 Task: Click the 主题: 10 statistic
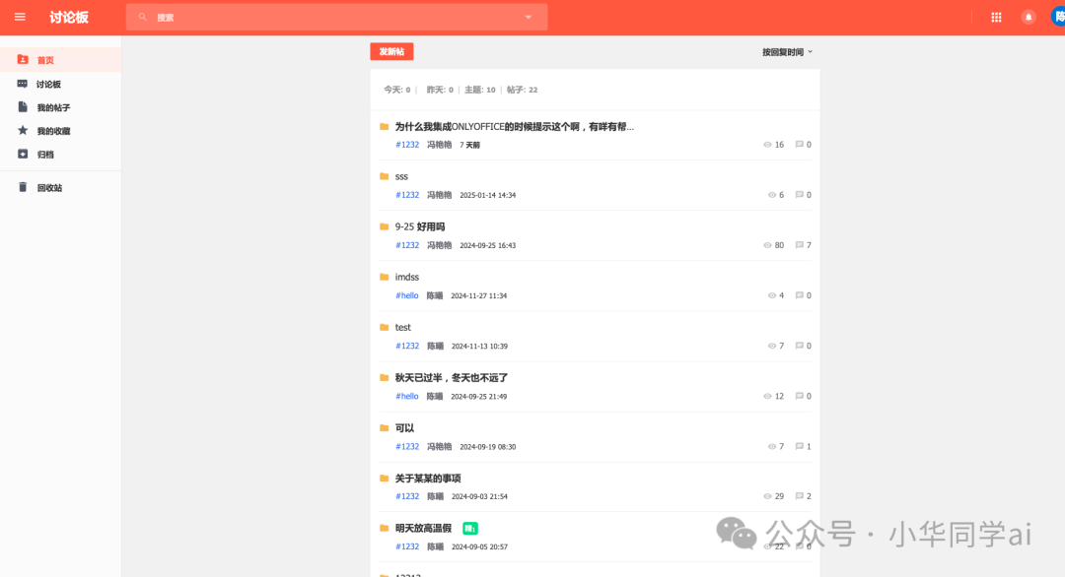[479, 90]
